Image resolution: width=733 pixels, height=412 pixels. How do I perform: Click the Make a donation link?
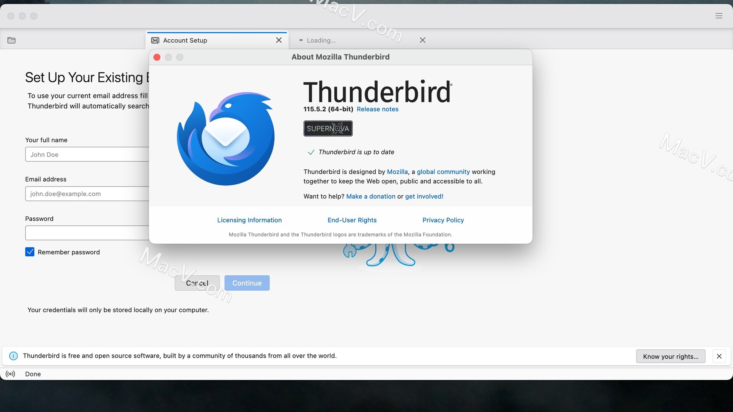[371, 196]
